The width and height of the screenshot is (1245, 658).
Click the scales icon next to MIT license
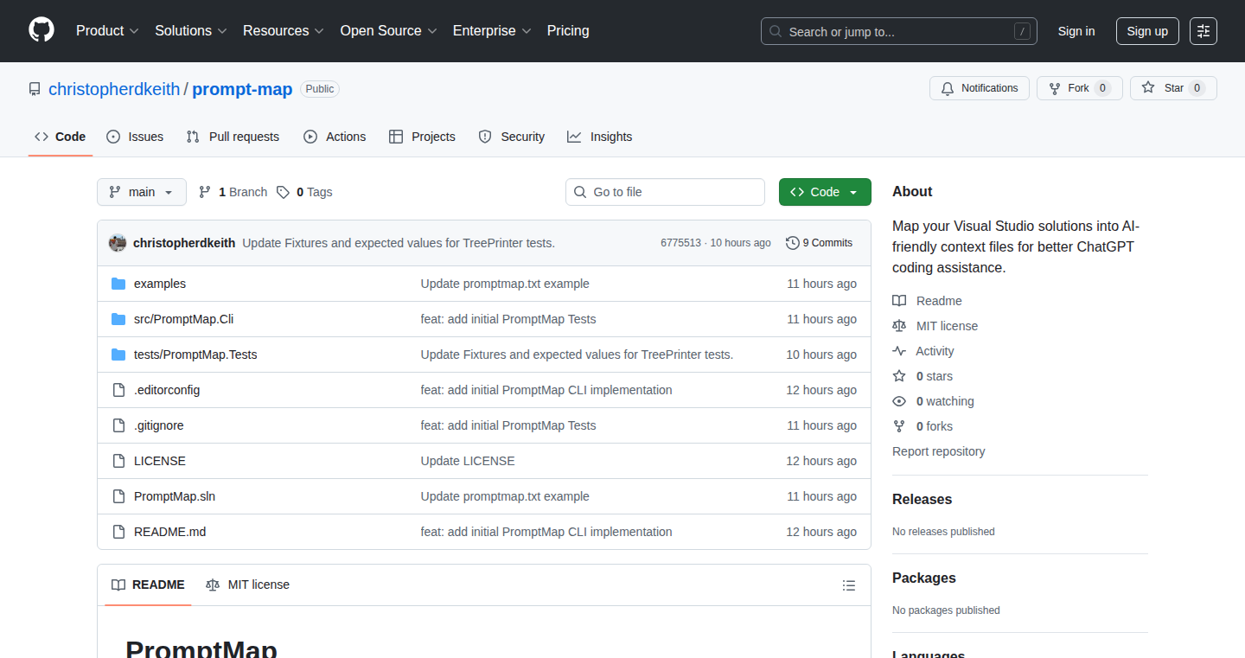coord(899,326)
